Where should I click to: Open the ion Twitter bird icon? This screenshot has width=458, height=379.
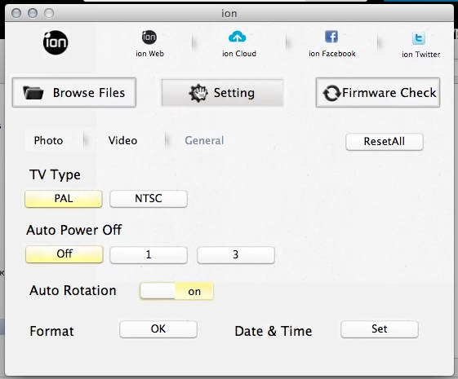419,38
